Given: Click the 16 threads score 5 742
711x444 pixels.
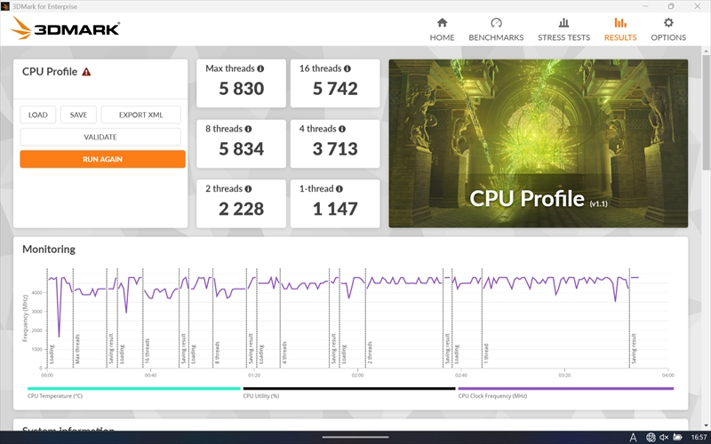Looking at the screenshot, I should click(335, 88).
